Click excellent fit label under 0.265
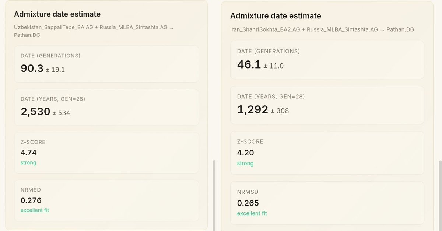The image size is (442, 231). click(252, 213)
